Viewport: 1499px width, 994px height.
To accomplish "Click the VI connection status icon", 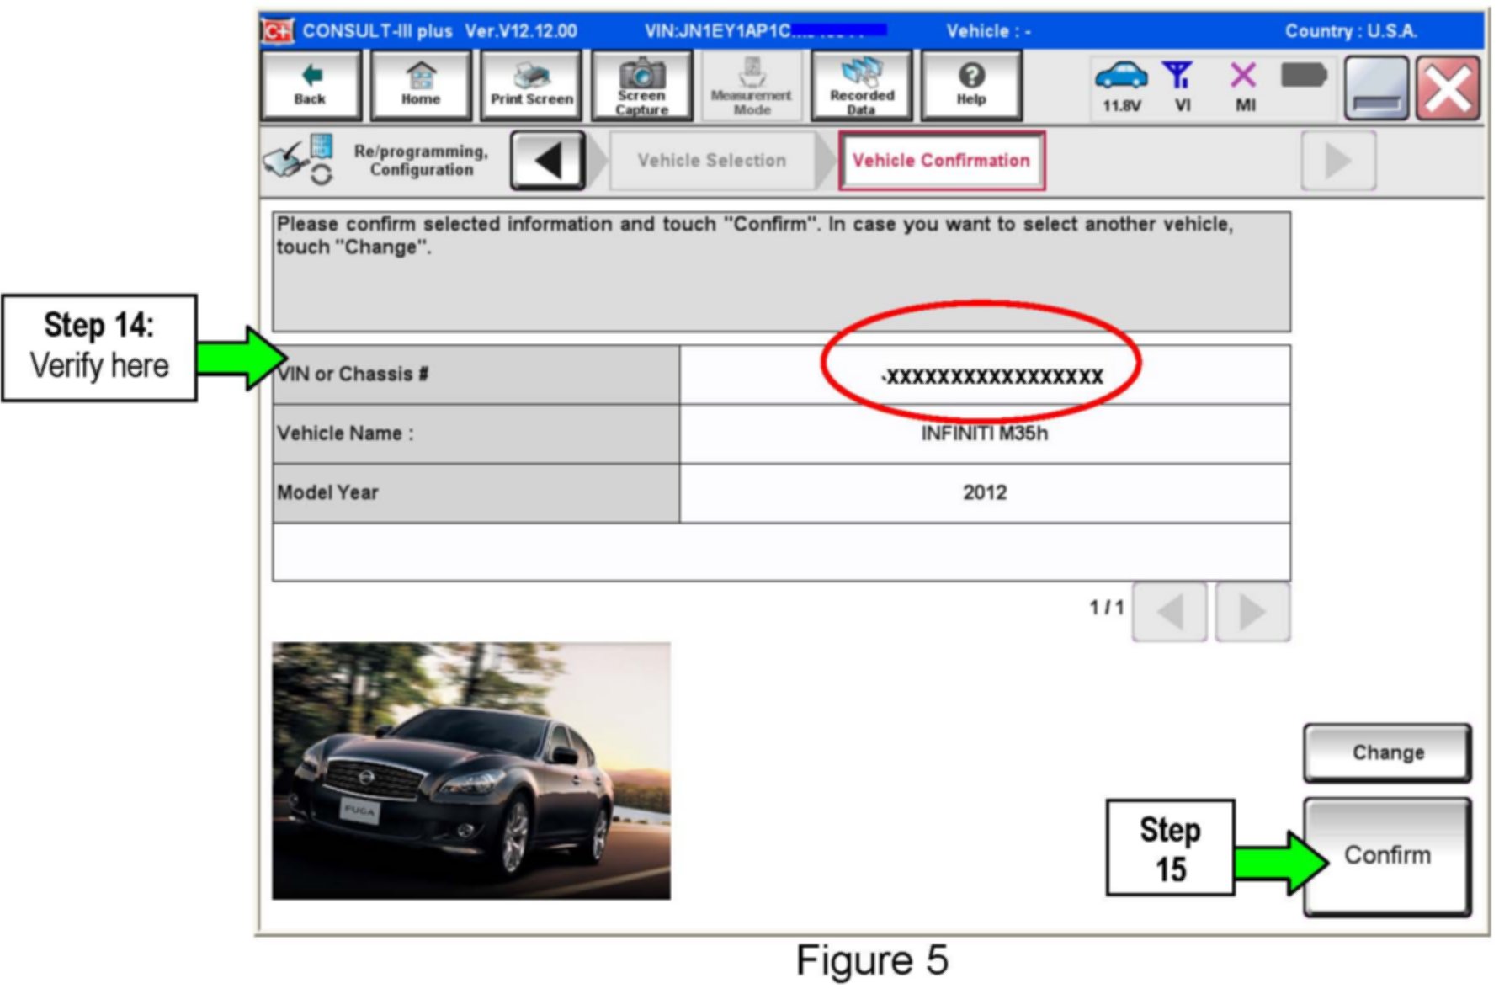I will click(1180, 86).
